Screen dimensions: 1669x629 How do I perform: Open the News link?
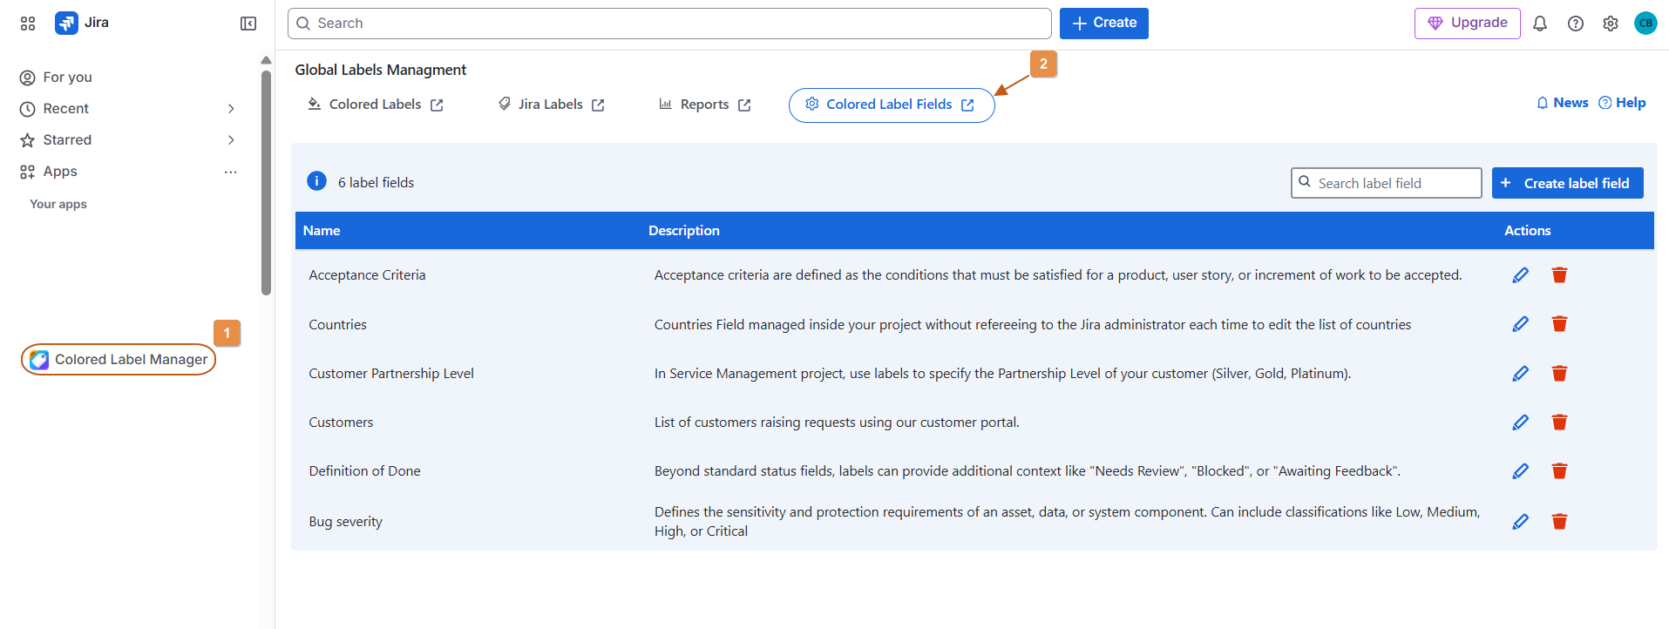[1562, 103]
